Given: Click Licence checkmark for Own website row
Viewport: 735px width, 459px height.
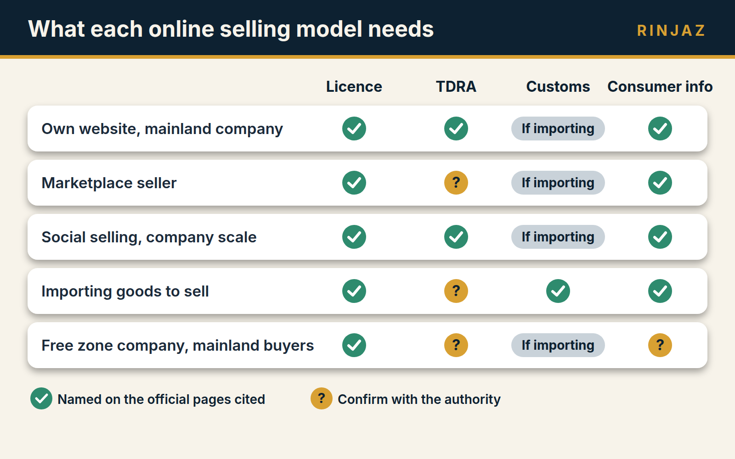Looking at the screenshot, I should tap(354, 129).
